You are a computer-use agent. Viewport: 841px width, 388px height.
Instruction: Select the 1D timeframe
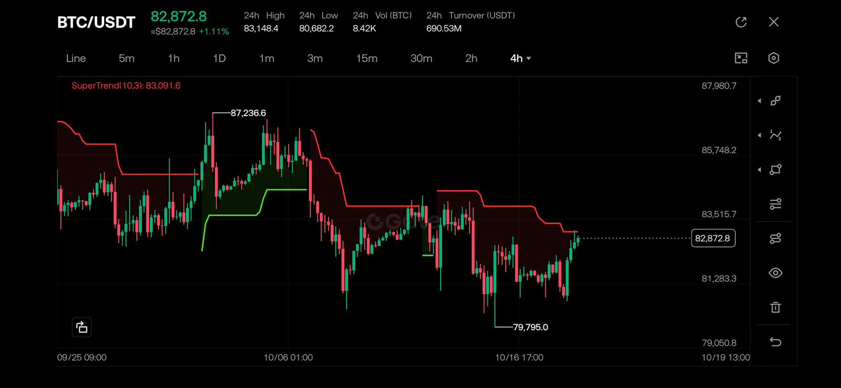tap(220, 58)
